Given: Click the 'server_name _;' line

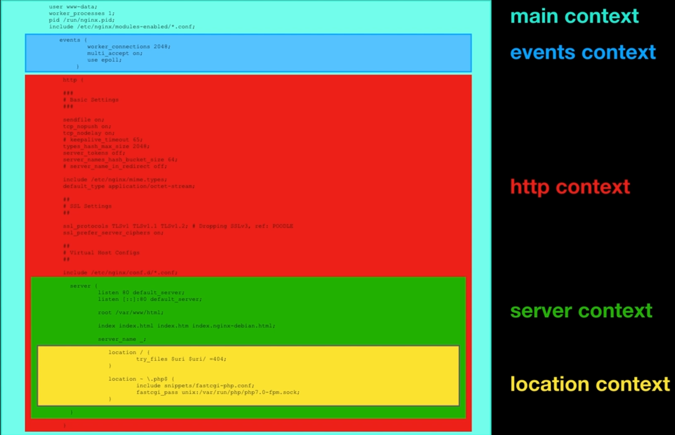Looking at the screenshot, I should [122, 339].
